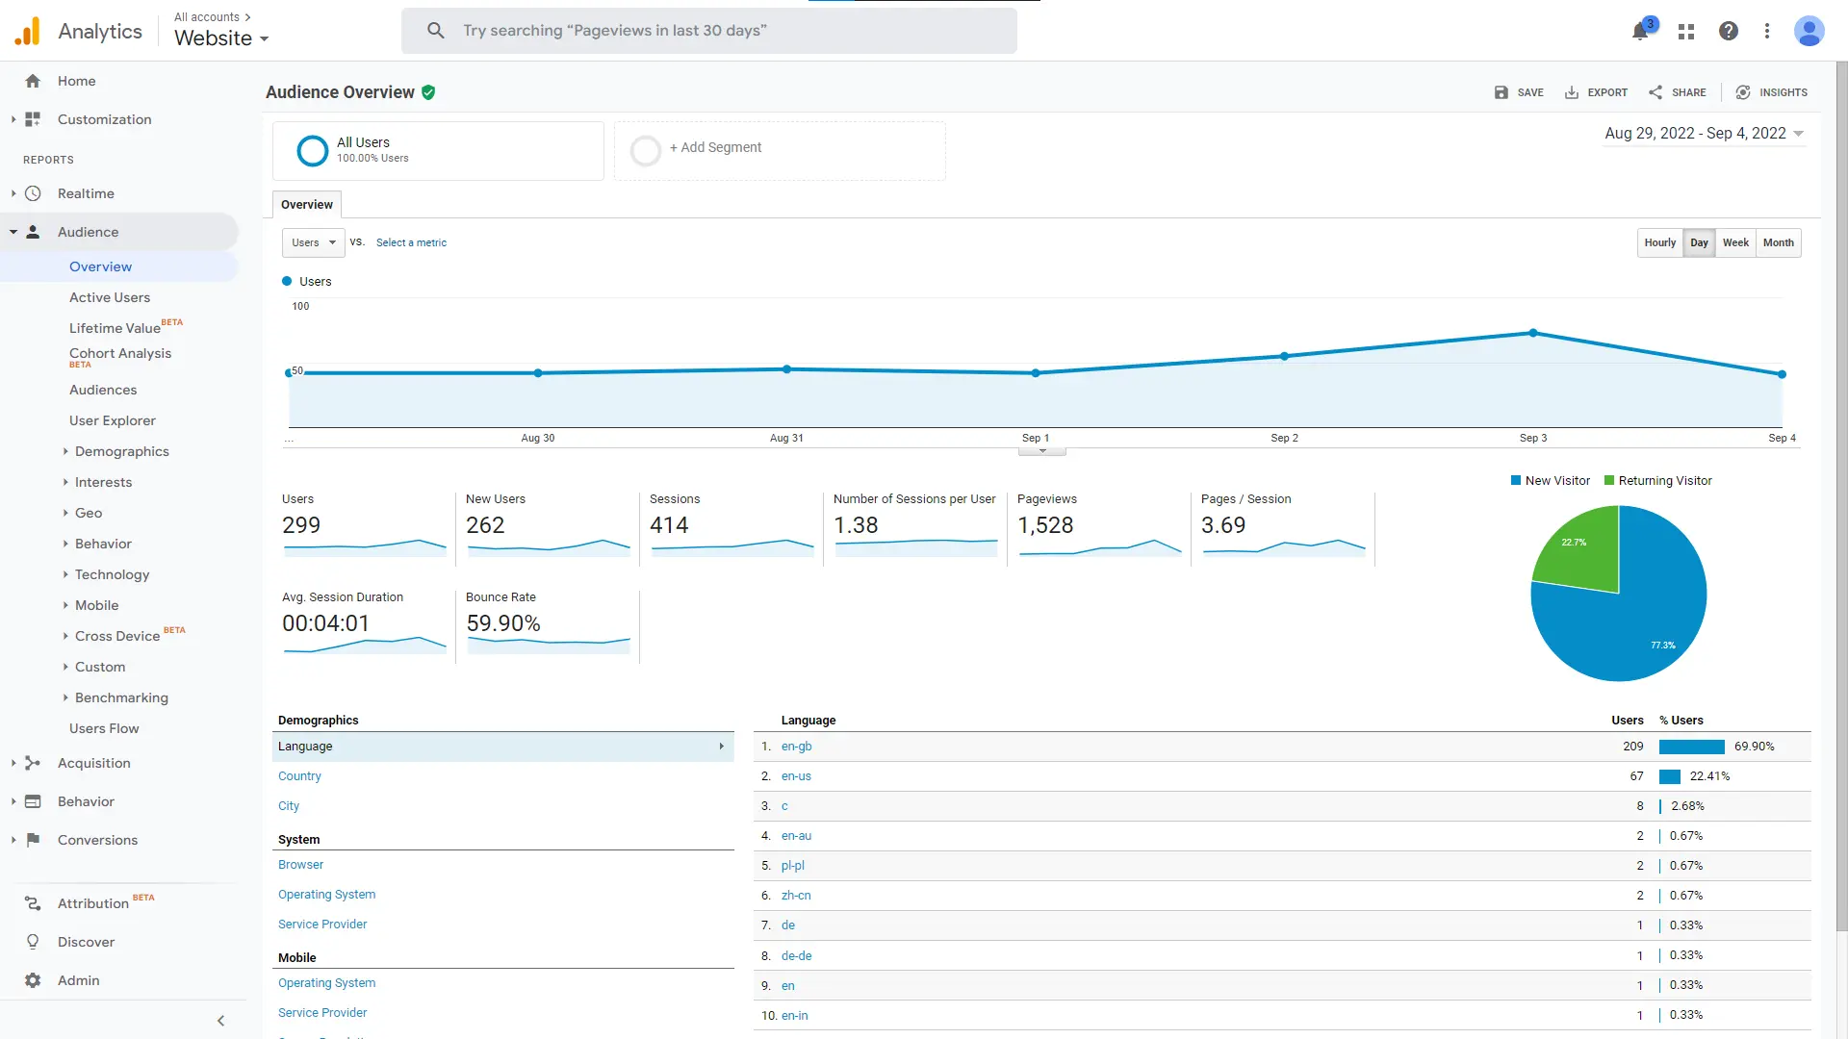
Task: Open the City demographics link
Action: (x=289, y=806)
